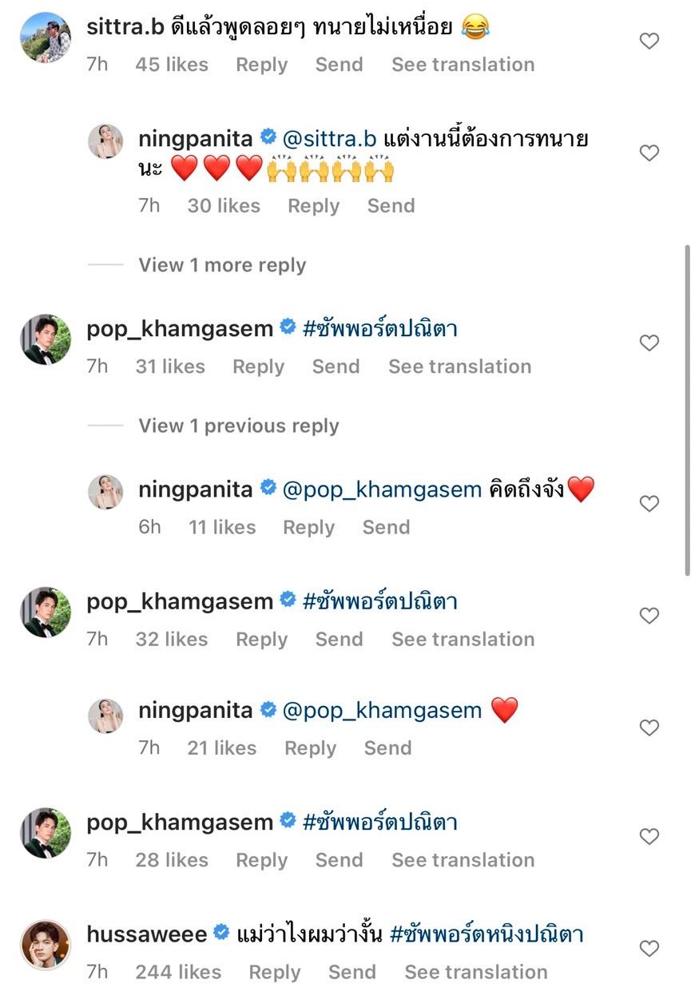The width and height of the screenshot is (695, 1007).
Task: Like hussaweee's comment with the heart icon
Action: (x=649, y=949)
